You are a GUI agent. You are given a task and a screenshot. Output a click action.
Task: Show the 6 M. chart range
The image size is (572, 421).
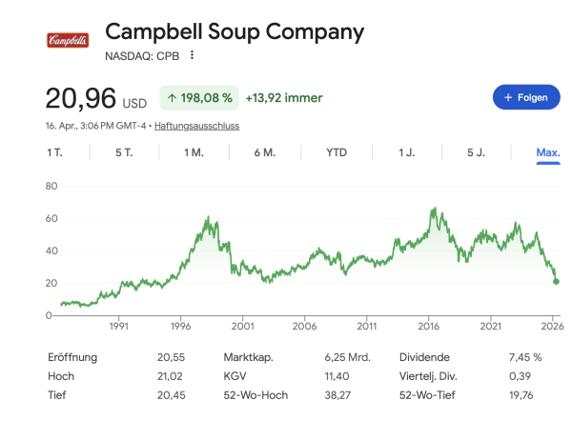[264, 152]
